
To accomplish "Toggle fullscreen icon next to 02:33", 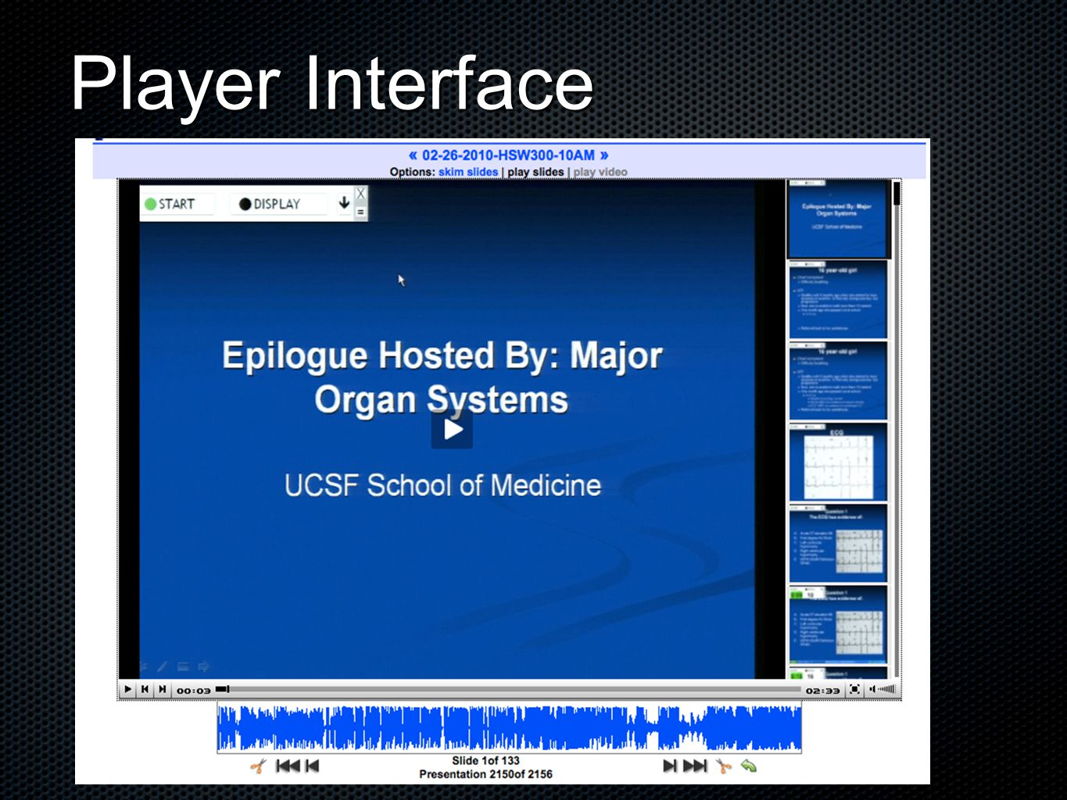I will [x=854, y=689].
